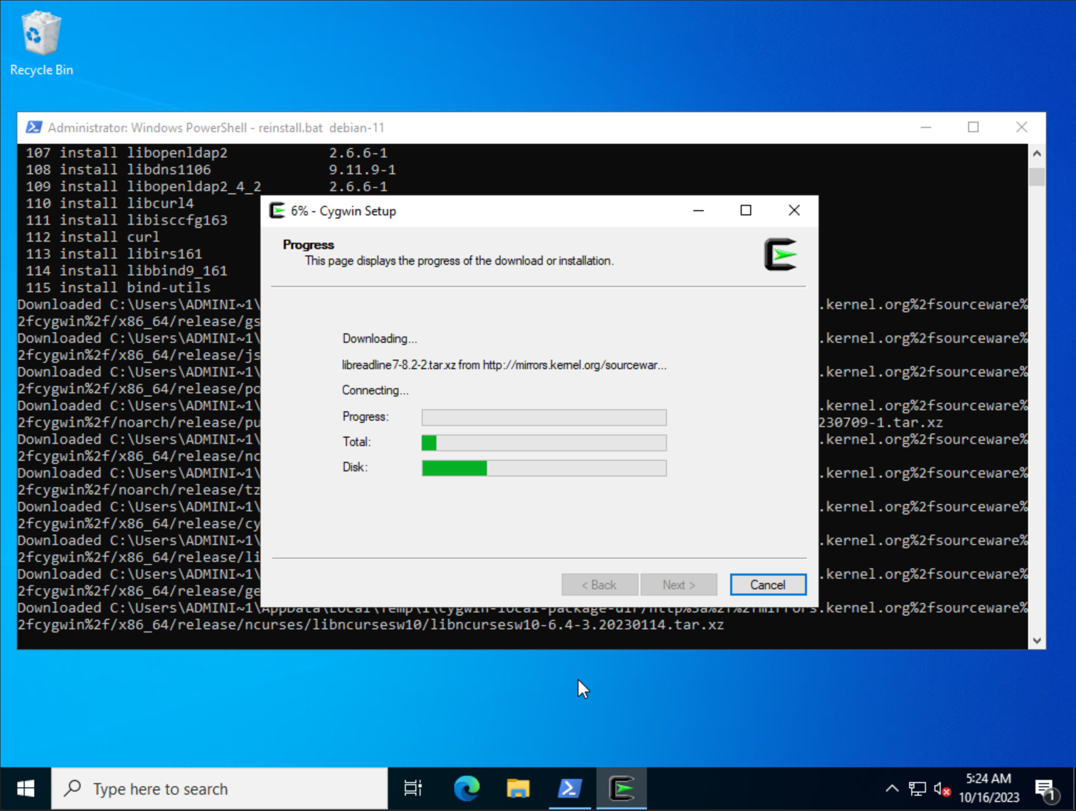The width and height of the screenshot is (1076, 811).
Task: Open Task View from the taskbar
Action: [413, 788]
